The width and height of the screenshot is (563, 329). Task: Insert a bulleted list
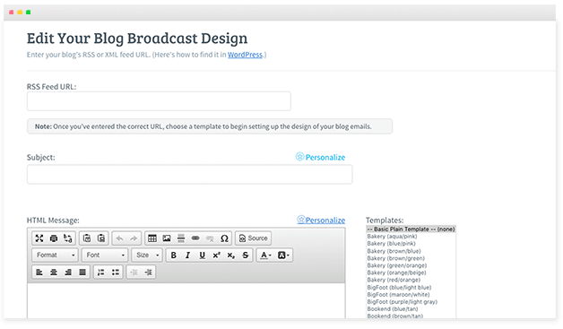tap(116, 273)
